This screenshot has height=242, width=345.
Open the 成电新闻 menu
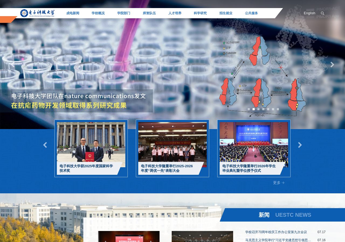tap(73, 13)
